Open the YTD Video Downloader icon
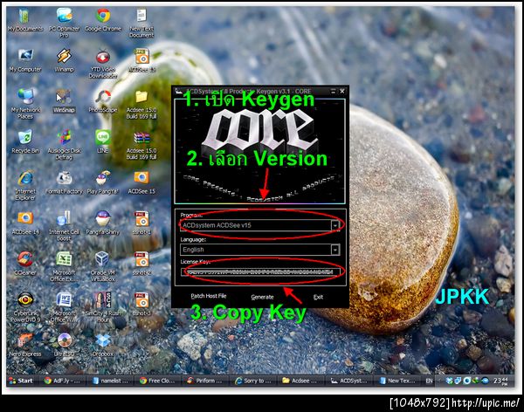524x412 pixels. pyautogui.click(x=103, y=64)
